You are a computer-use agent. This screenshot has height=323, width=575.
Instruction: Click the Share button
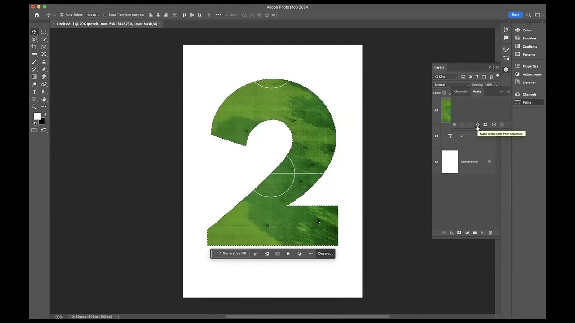pyautogui.click(x=515, y=15)
